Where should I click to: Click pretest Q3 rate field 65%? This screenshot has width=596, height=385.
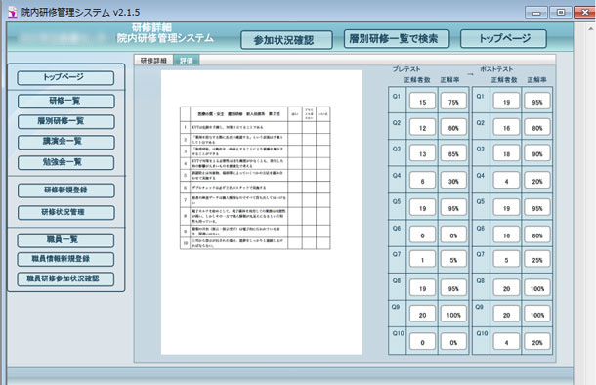coord(453,153)
